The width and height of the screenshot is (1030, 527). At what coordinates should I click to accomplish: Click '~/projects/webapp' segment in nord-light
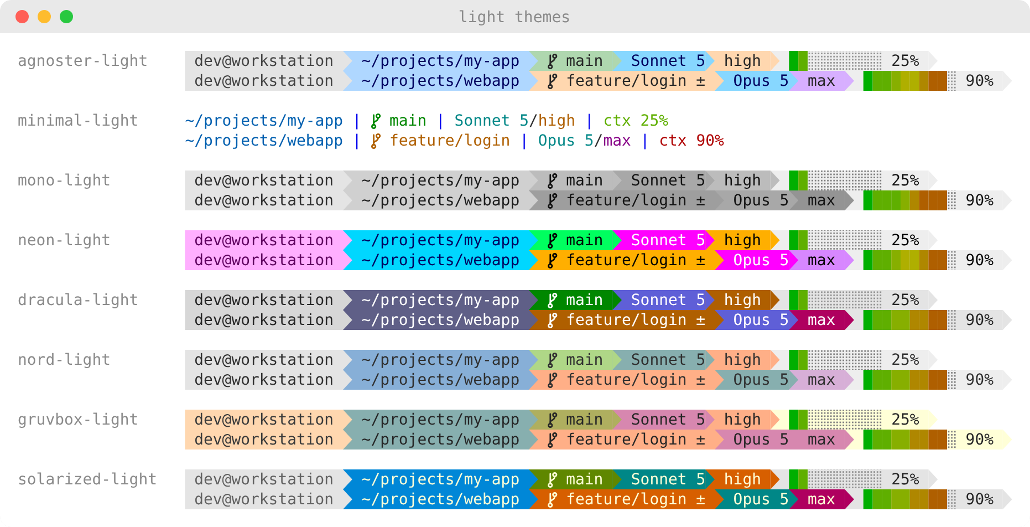440,380
